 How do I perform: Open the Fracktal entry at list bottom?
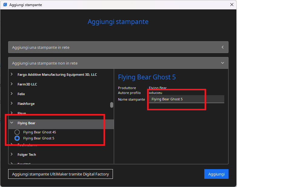24,163
